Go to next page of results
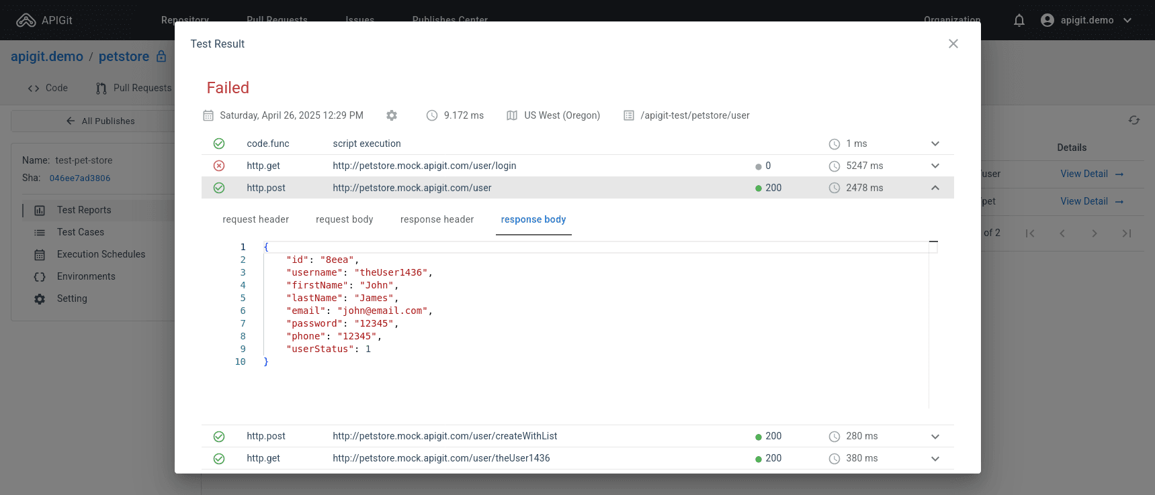Screen dimensions: 1155x495 pyautogui.click(x=1095, y=233)
